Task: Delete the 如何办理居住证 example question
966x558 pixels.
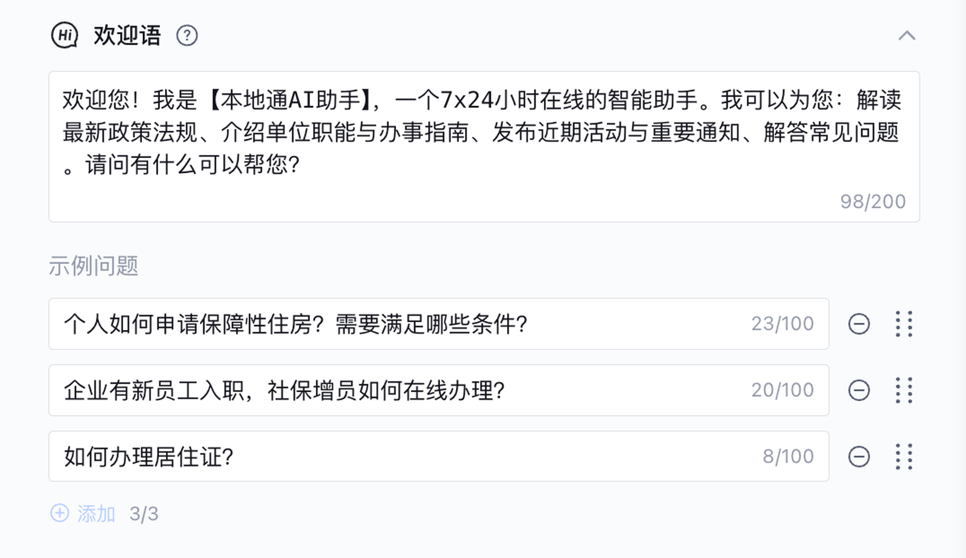Action: (x=859, y=457)
